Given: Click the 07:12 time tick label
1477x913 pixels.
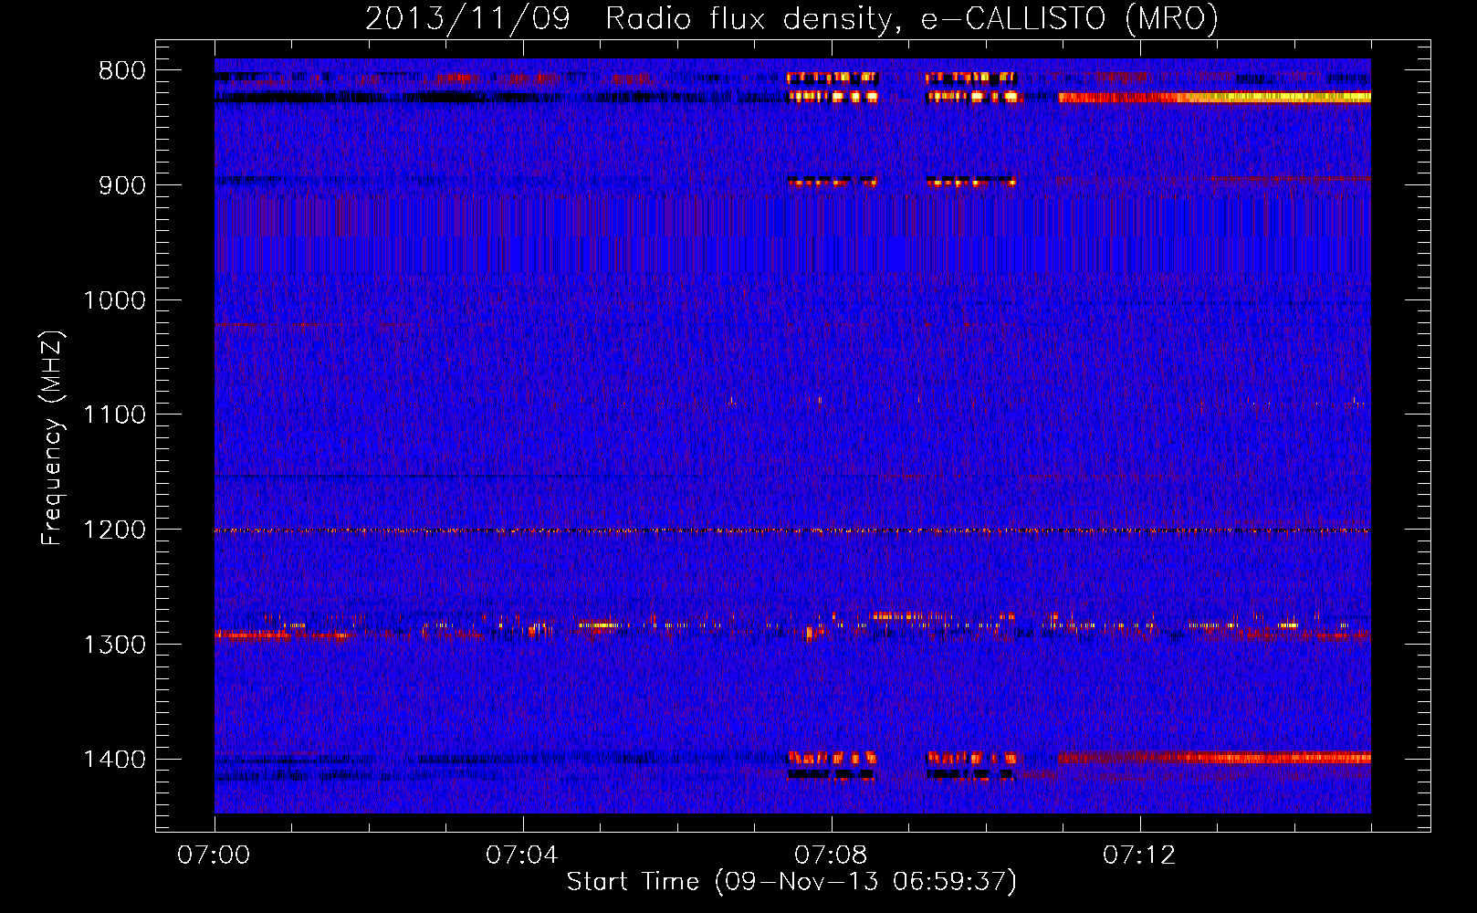Looking at the screenshot, I should 1139,855.
